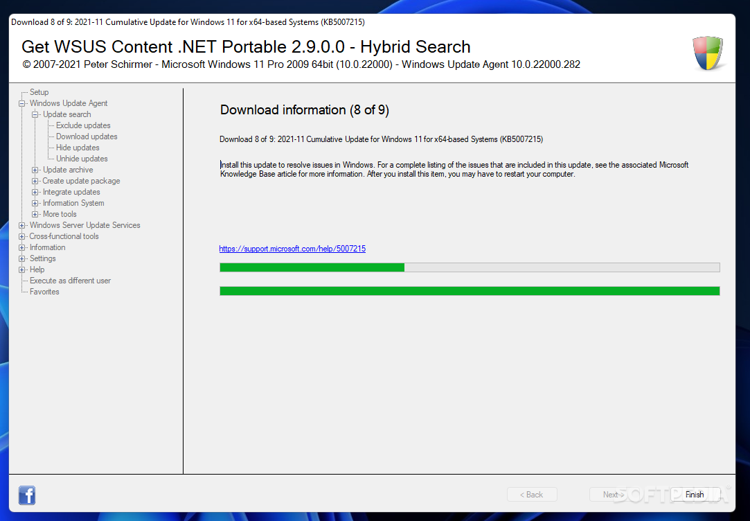Collapse the Windows Update Agent node
This screenshot has width=750, height=521.
tap(21, 103)
